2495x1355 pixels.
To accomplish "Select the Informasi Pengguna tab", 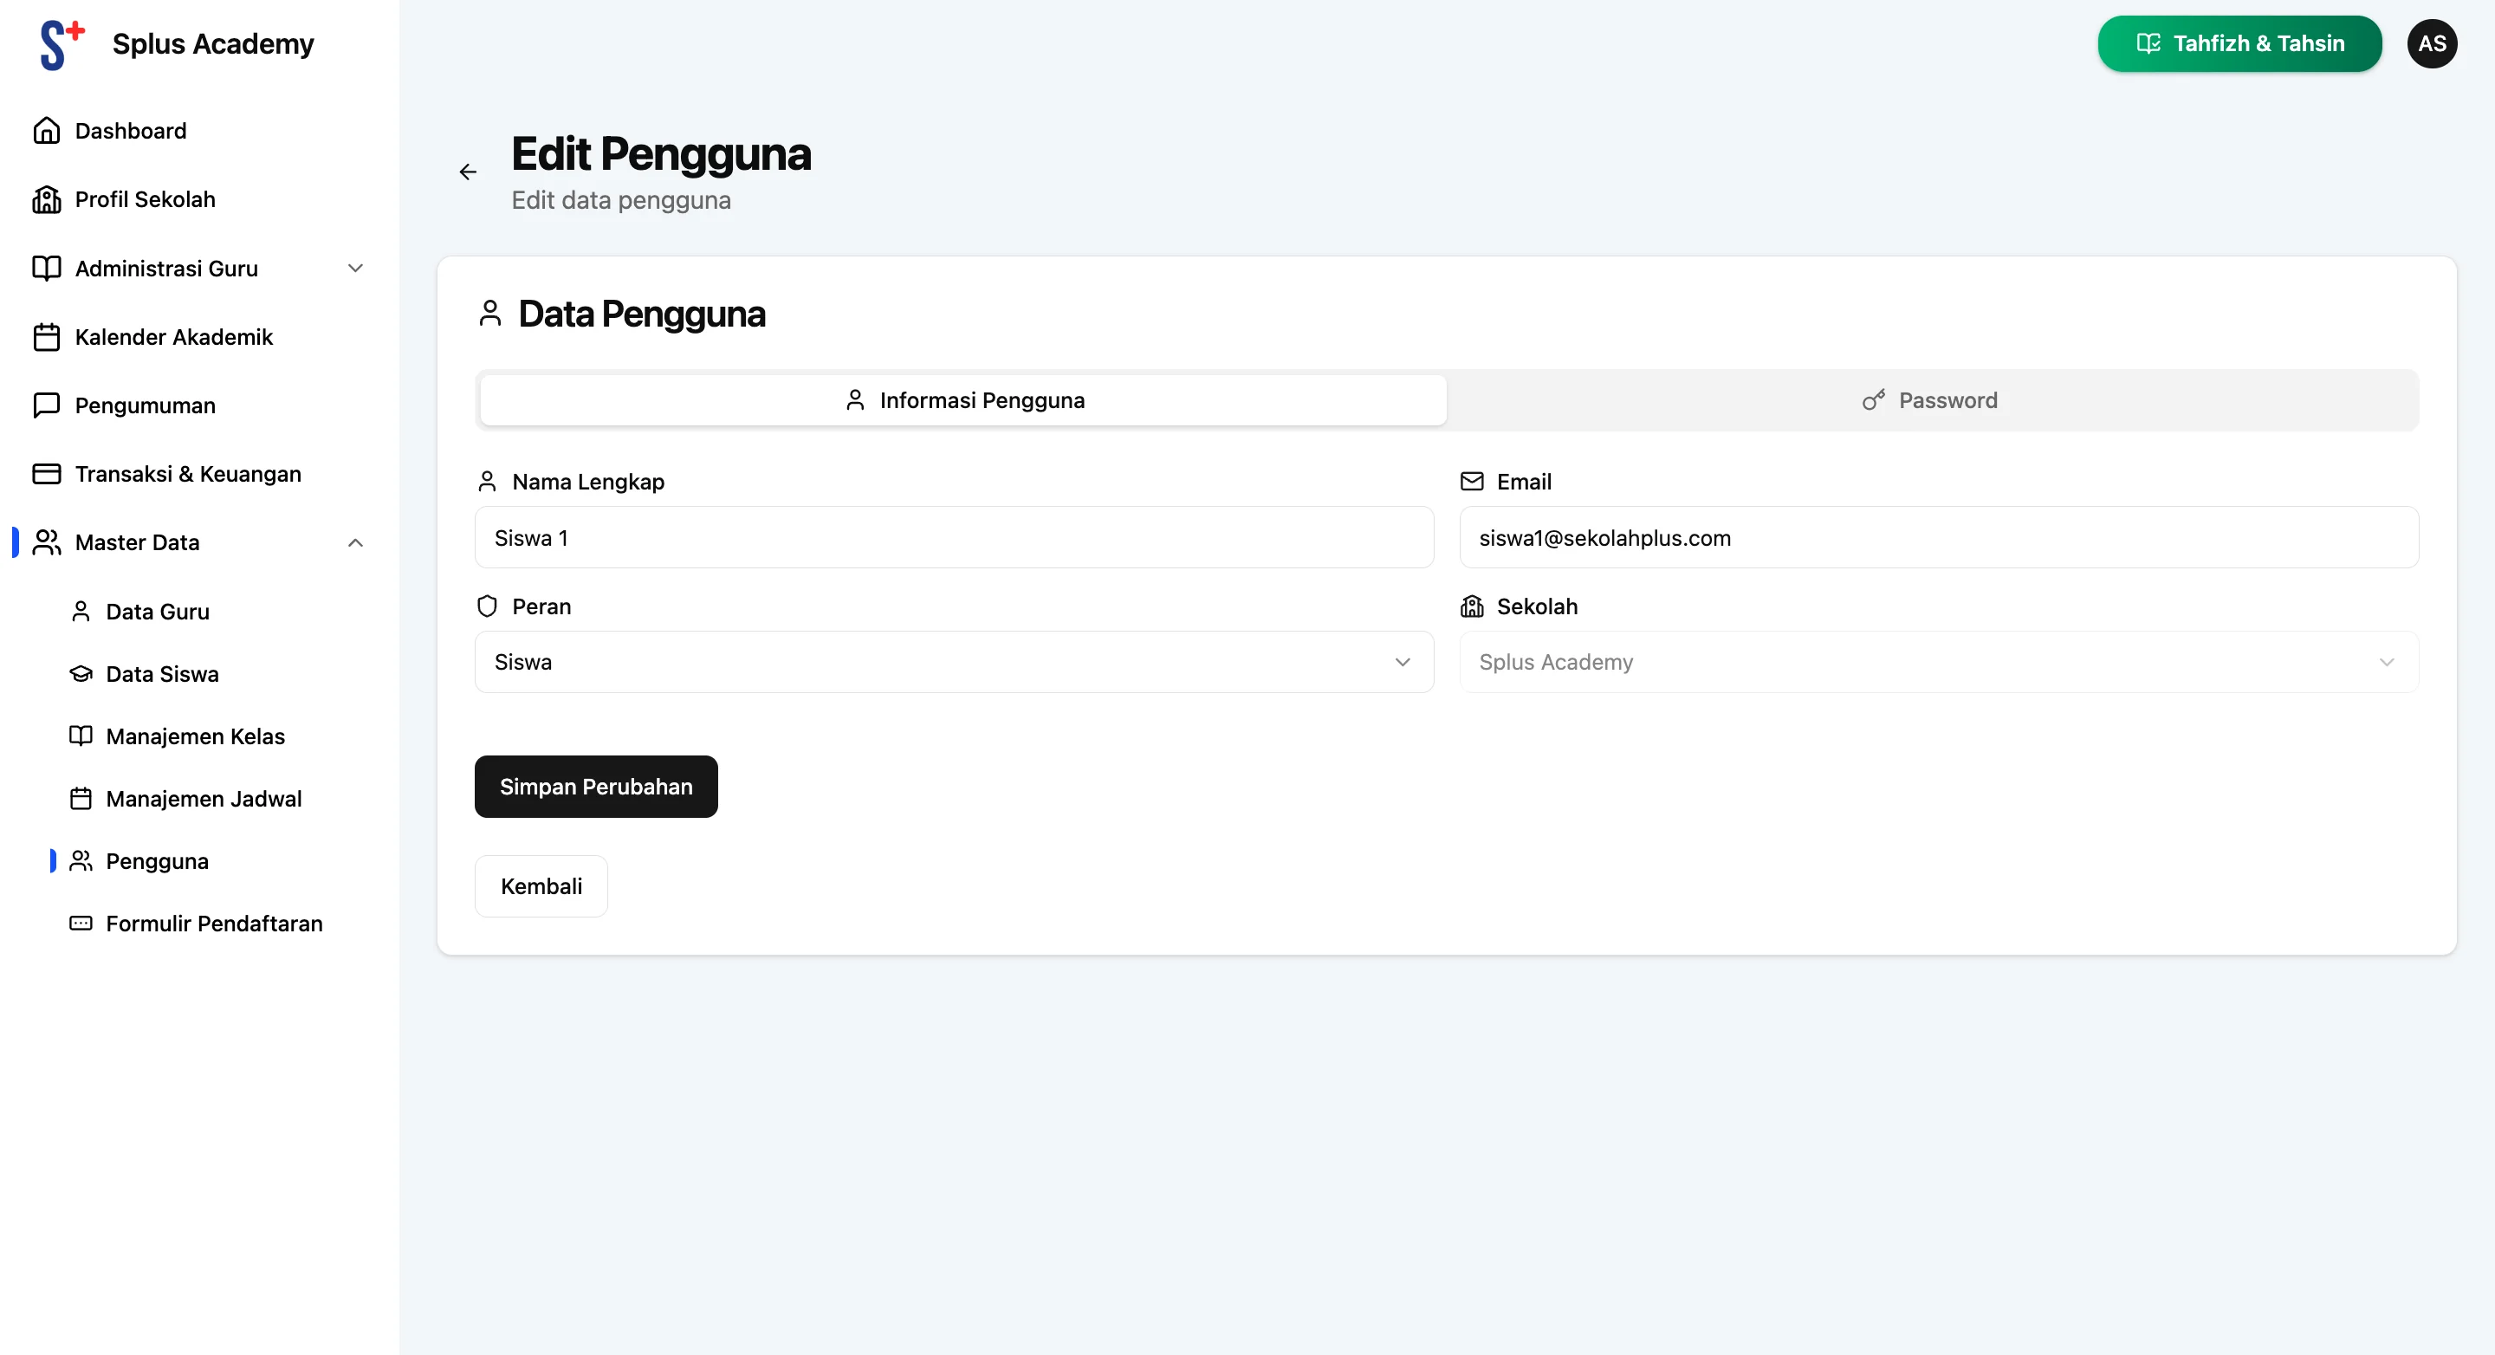I will (x=962, y=399).
